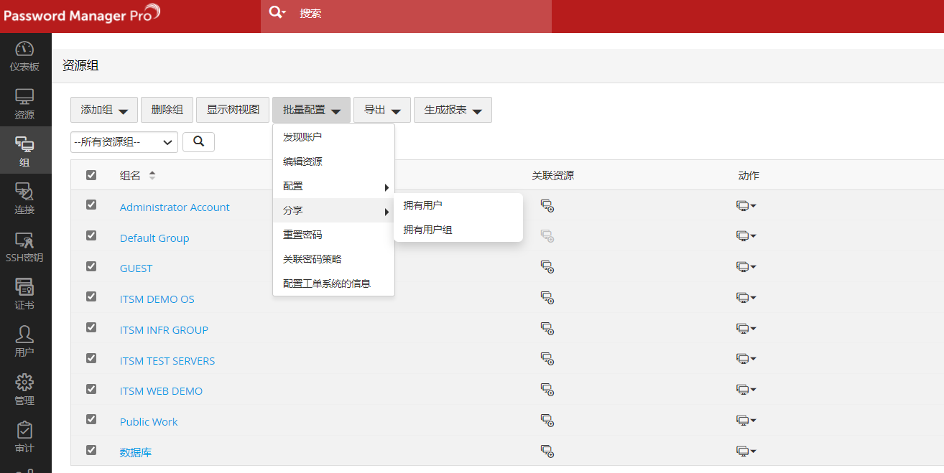
Task: Open actions dropdown for 数据库
Action: coord(746,451)
